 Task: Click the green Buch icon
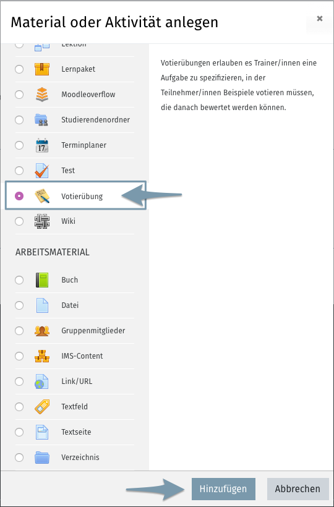[x=41, y=280]
